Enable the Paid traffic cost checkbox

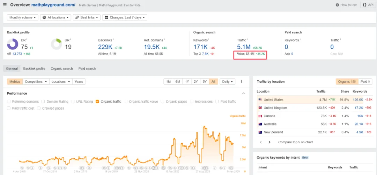(9, 108)
